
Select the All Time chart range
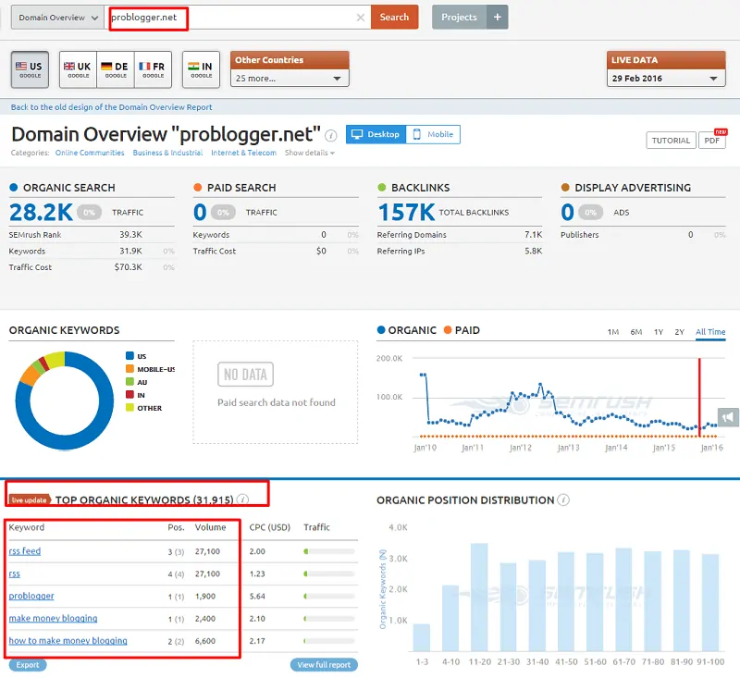tap(710, 332)
